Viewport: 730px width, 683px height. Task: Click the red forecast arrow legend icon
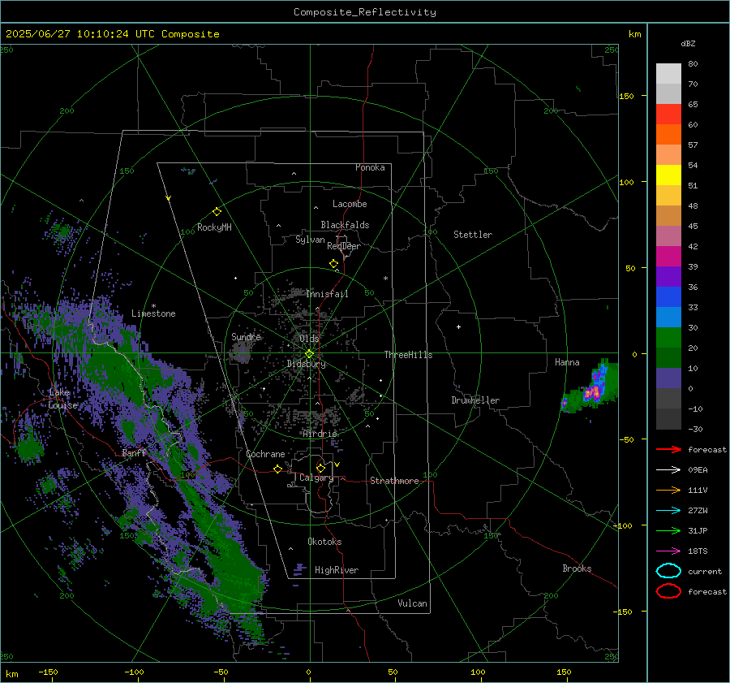coord(668,449)
